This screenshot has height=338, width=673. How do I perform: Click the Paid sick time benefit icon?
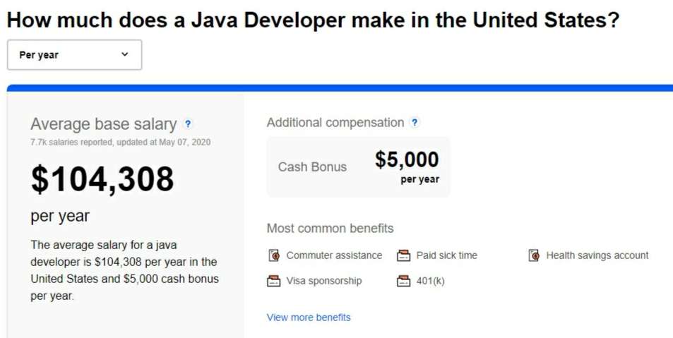(x=403, y=255)
